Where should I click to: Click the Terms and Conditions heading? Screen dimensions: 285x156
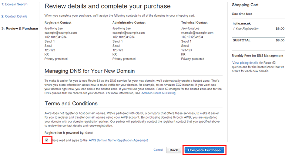[71, 104]
